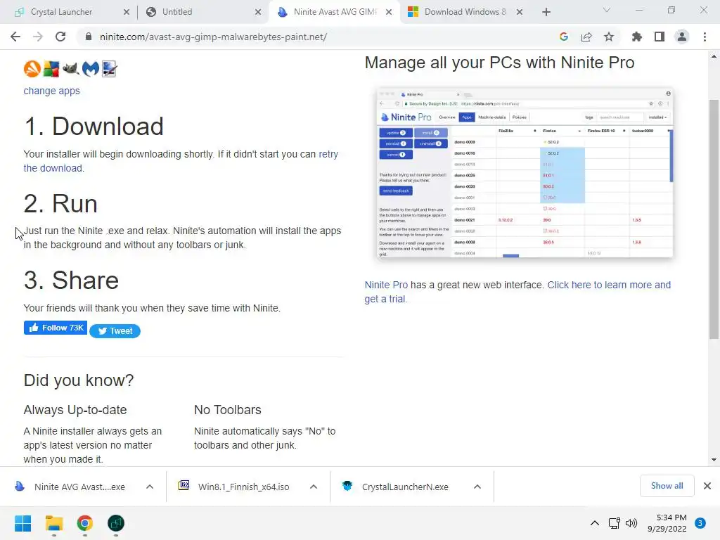Select the Ninite Avast AVG GIMP tab
720x540 pixels.
(335, 12)
